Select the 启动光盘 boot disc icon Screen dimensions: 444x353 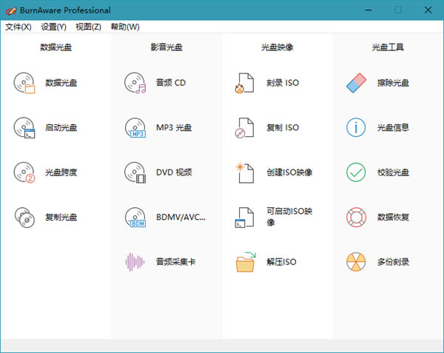point(24,127)
